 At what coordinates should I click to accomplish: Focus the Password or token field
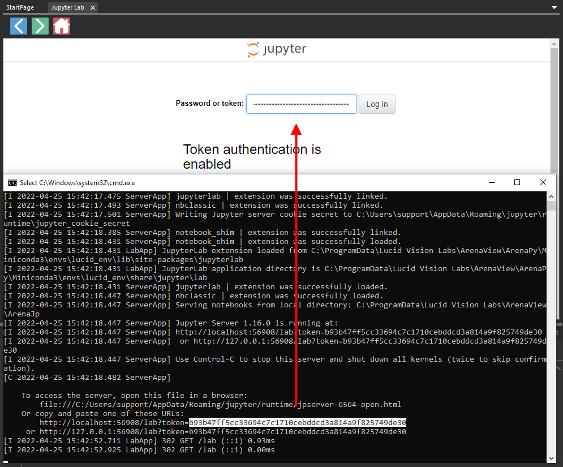pos(301,104)
